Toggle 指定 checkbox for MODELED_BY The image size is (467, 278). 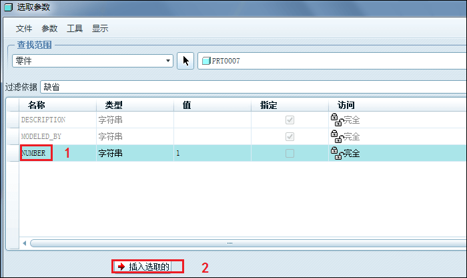(290, 136)
